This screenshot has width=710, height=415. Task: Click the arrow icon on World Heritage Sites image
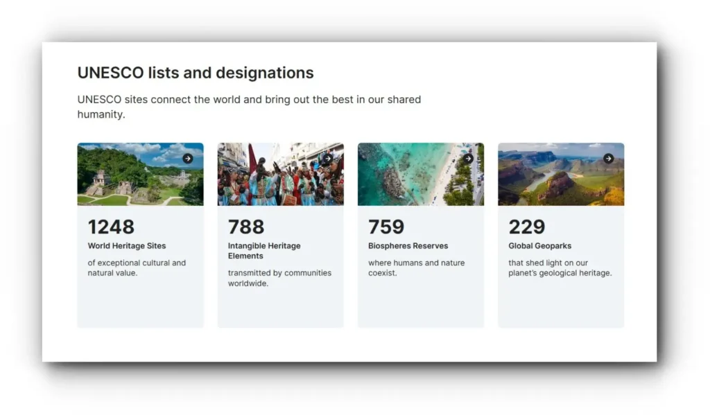[x=188, y=159]
